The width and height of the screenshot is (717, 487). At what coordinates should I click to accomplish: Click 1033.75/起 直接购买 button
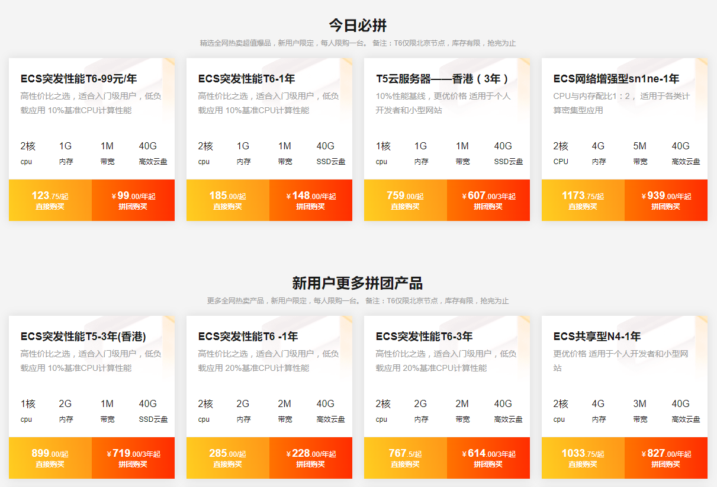pos(583,458)
